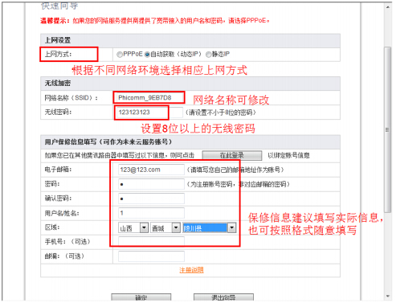Click the 退出向导 exit wizard button
Image resolution: width=396 pixels, height=307 pixels.
[x=223, y=297]
